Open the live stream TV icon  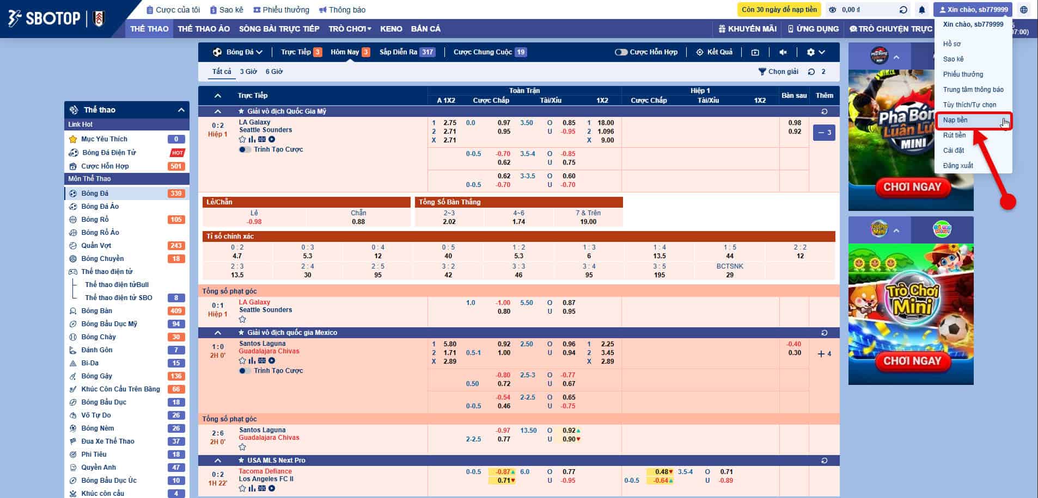click(755, 52)
